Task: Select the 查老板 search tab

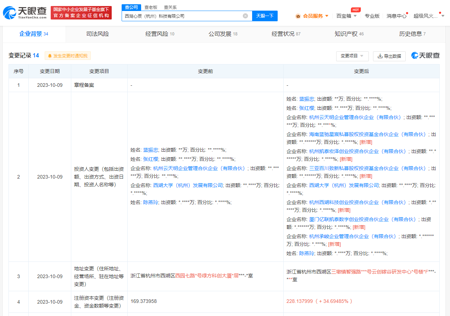Action: click(x=151, y=7)
